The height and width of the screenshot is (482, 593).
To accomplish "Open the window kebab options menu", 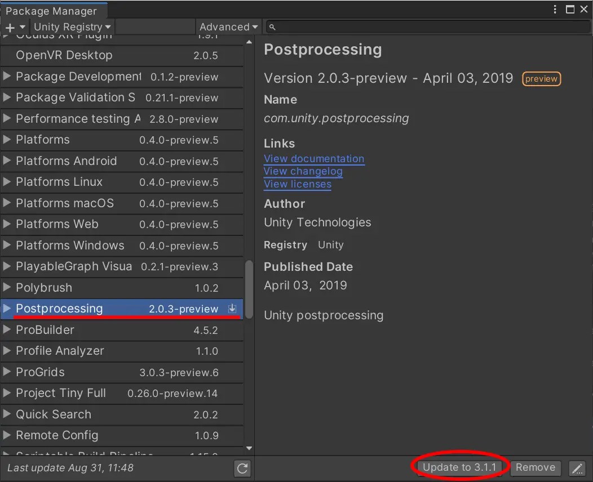I will pos(556,9).
